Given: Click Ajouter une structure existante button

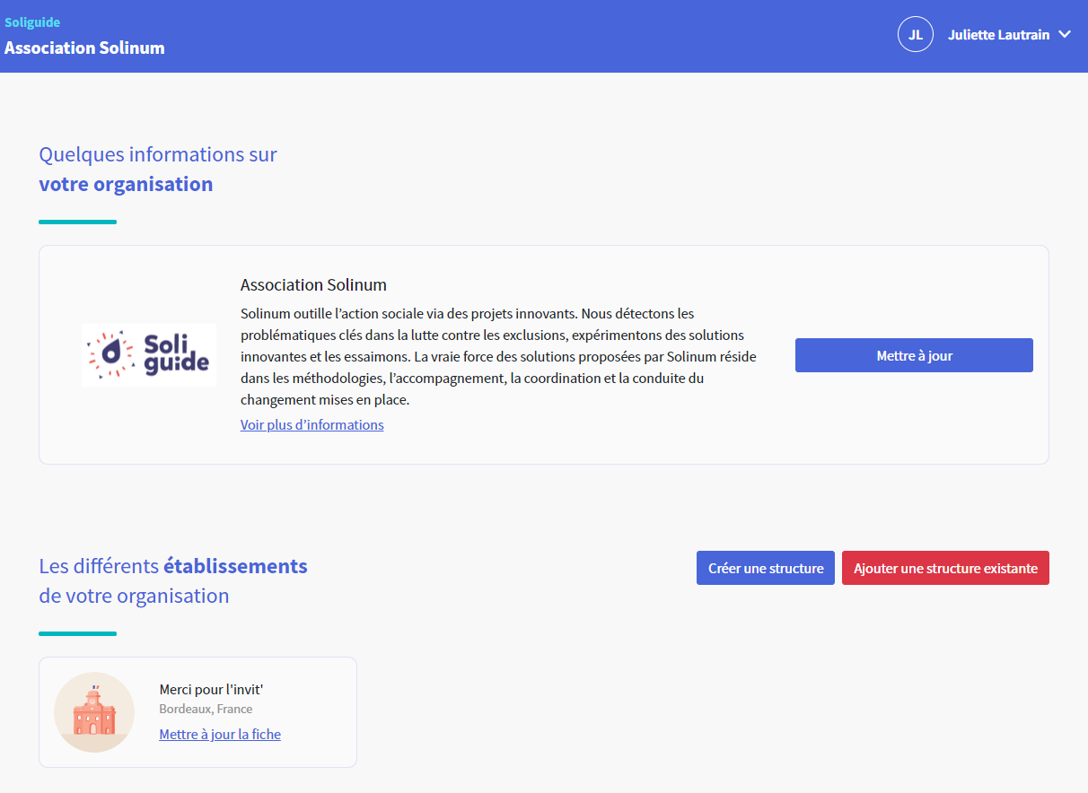Looking at the screenshot, I should coord(944,568).
